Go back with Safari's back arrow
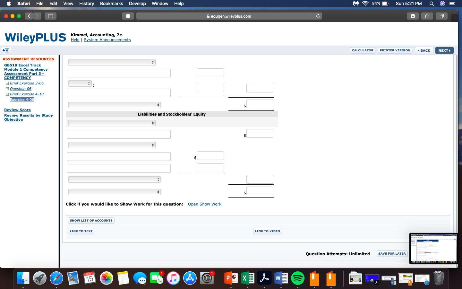462x289 pixels. click(x=29, y=16)
